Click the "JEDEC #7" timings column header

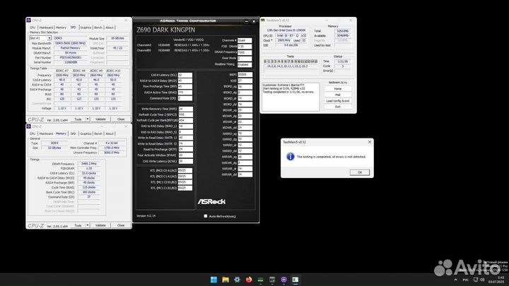click(62, 71)
